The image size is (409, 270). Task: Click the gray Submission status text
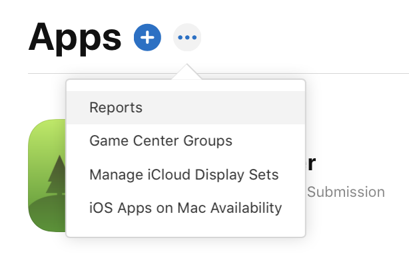(x=345, y=192)
